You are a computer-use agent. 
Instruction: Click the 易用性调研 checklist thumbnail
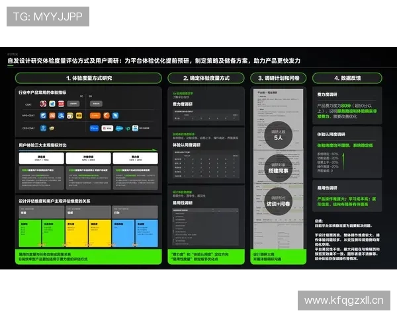pos(205,227)
